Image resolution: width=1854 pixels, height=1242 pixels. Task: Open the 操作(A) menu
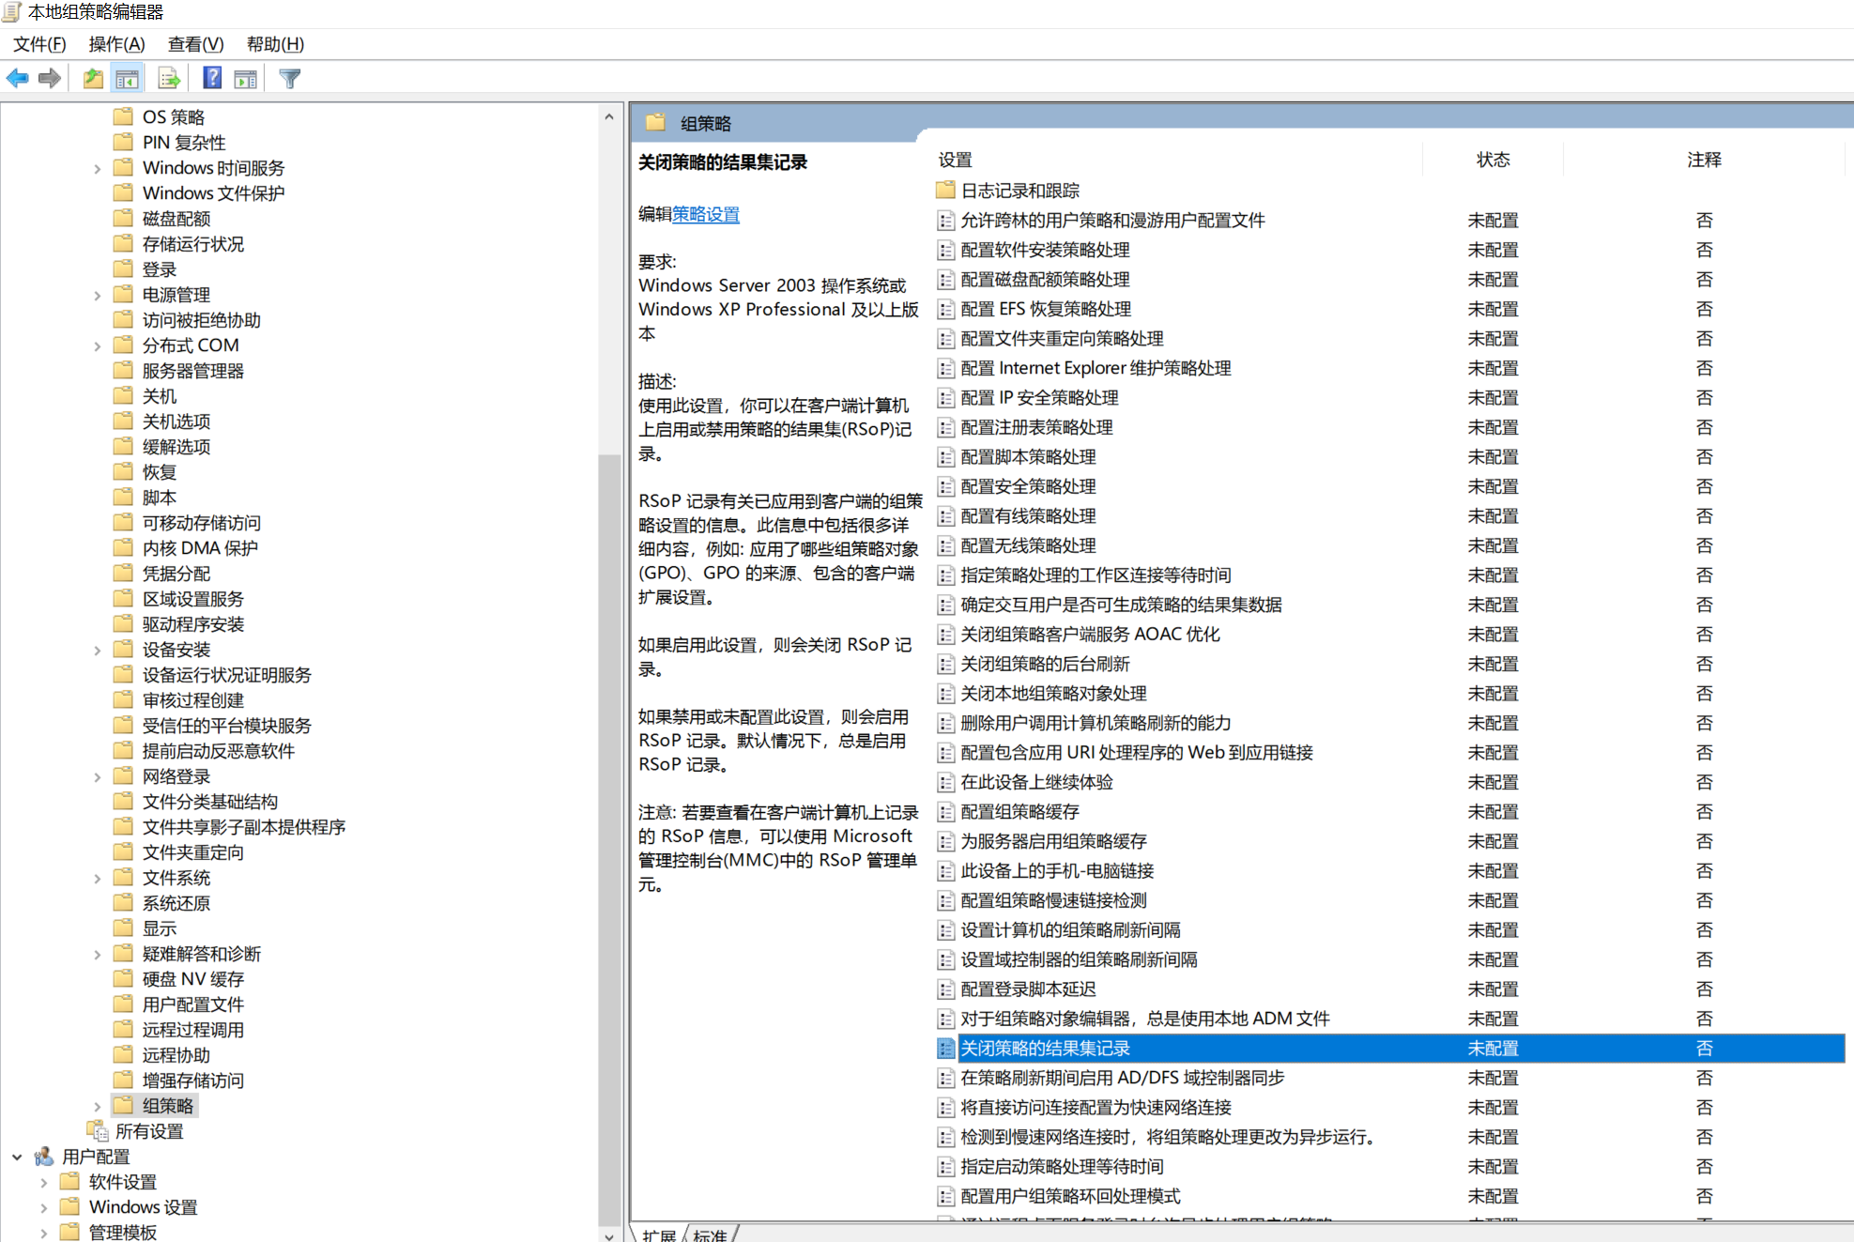point(116,44)
